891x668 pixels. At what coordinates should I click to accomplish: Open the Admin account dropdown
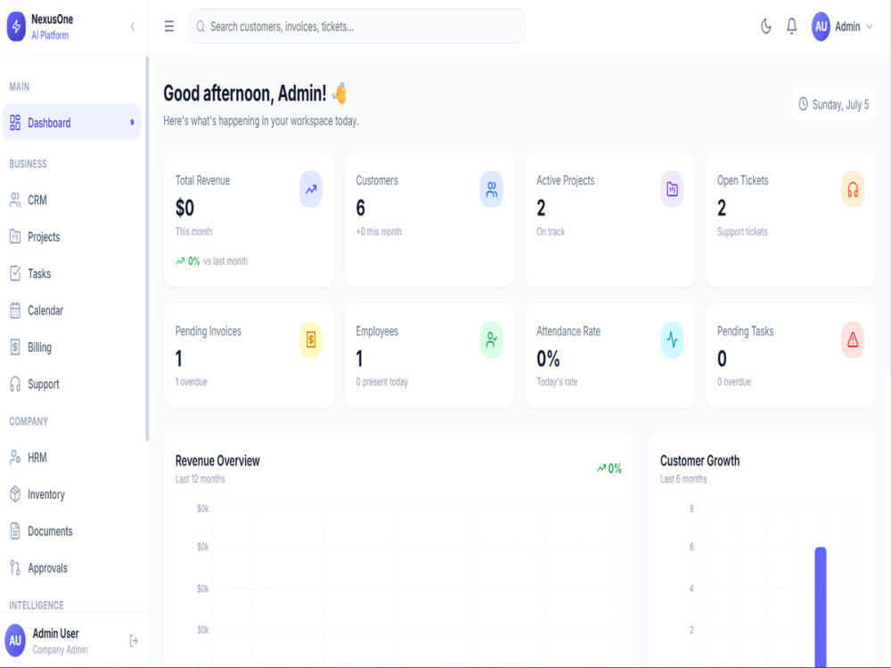[842, 27]
